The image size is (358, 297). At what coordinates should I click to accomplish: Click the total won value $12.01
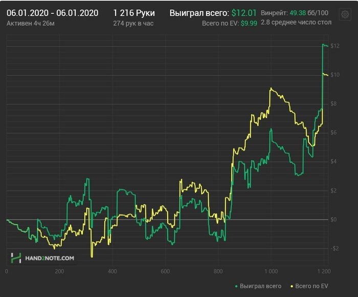pos(244,13)
